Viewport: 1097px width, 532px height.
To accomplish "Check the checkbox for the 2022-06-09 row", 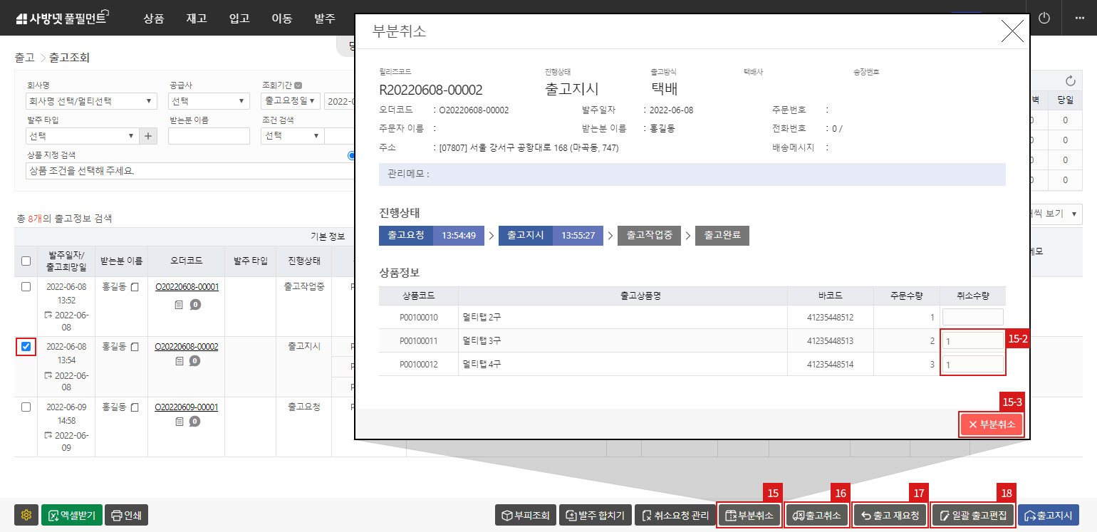I will pos(26,407).
